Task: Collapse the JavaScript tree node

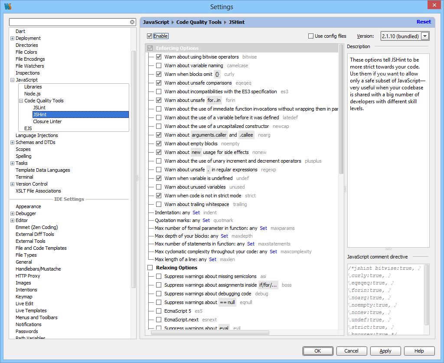Action: 12,80
